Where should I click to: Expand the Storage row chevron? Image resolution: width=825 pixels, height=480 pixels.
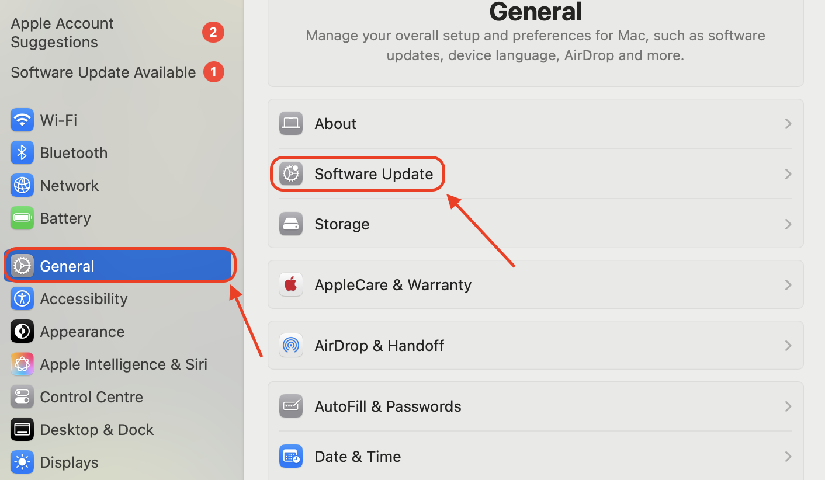[x=788, y=224]
